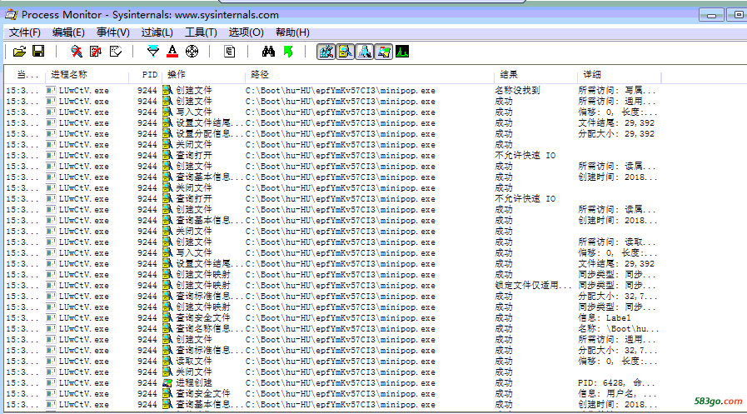Image resolution: width=747 pixels, height=414 pixels.
Task: Open the 编辑(E) menu
Action: 68,32
